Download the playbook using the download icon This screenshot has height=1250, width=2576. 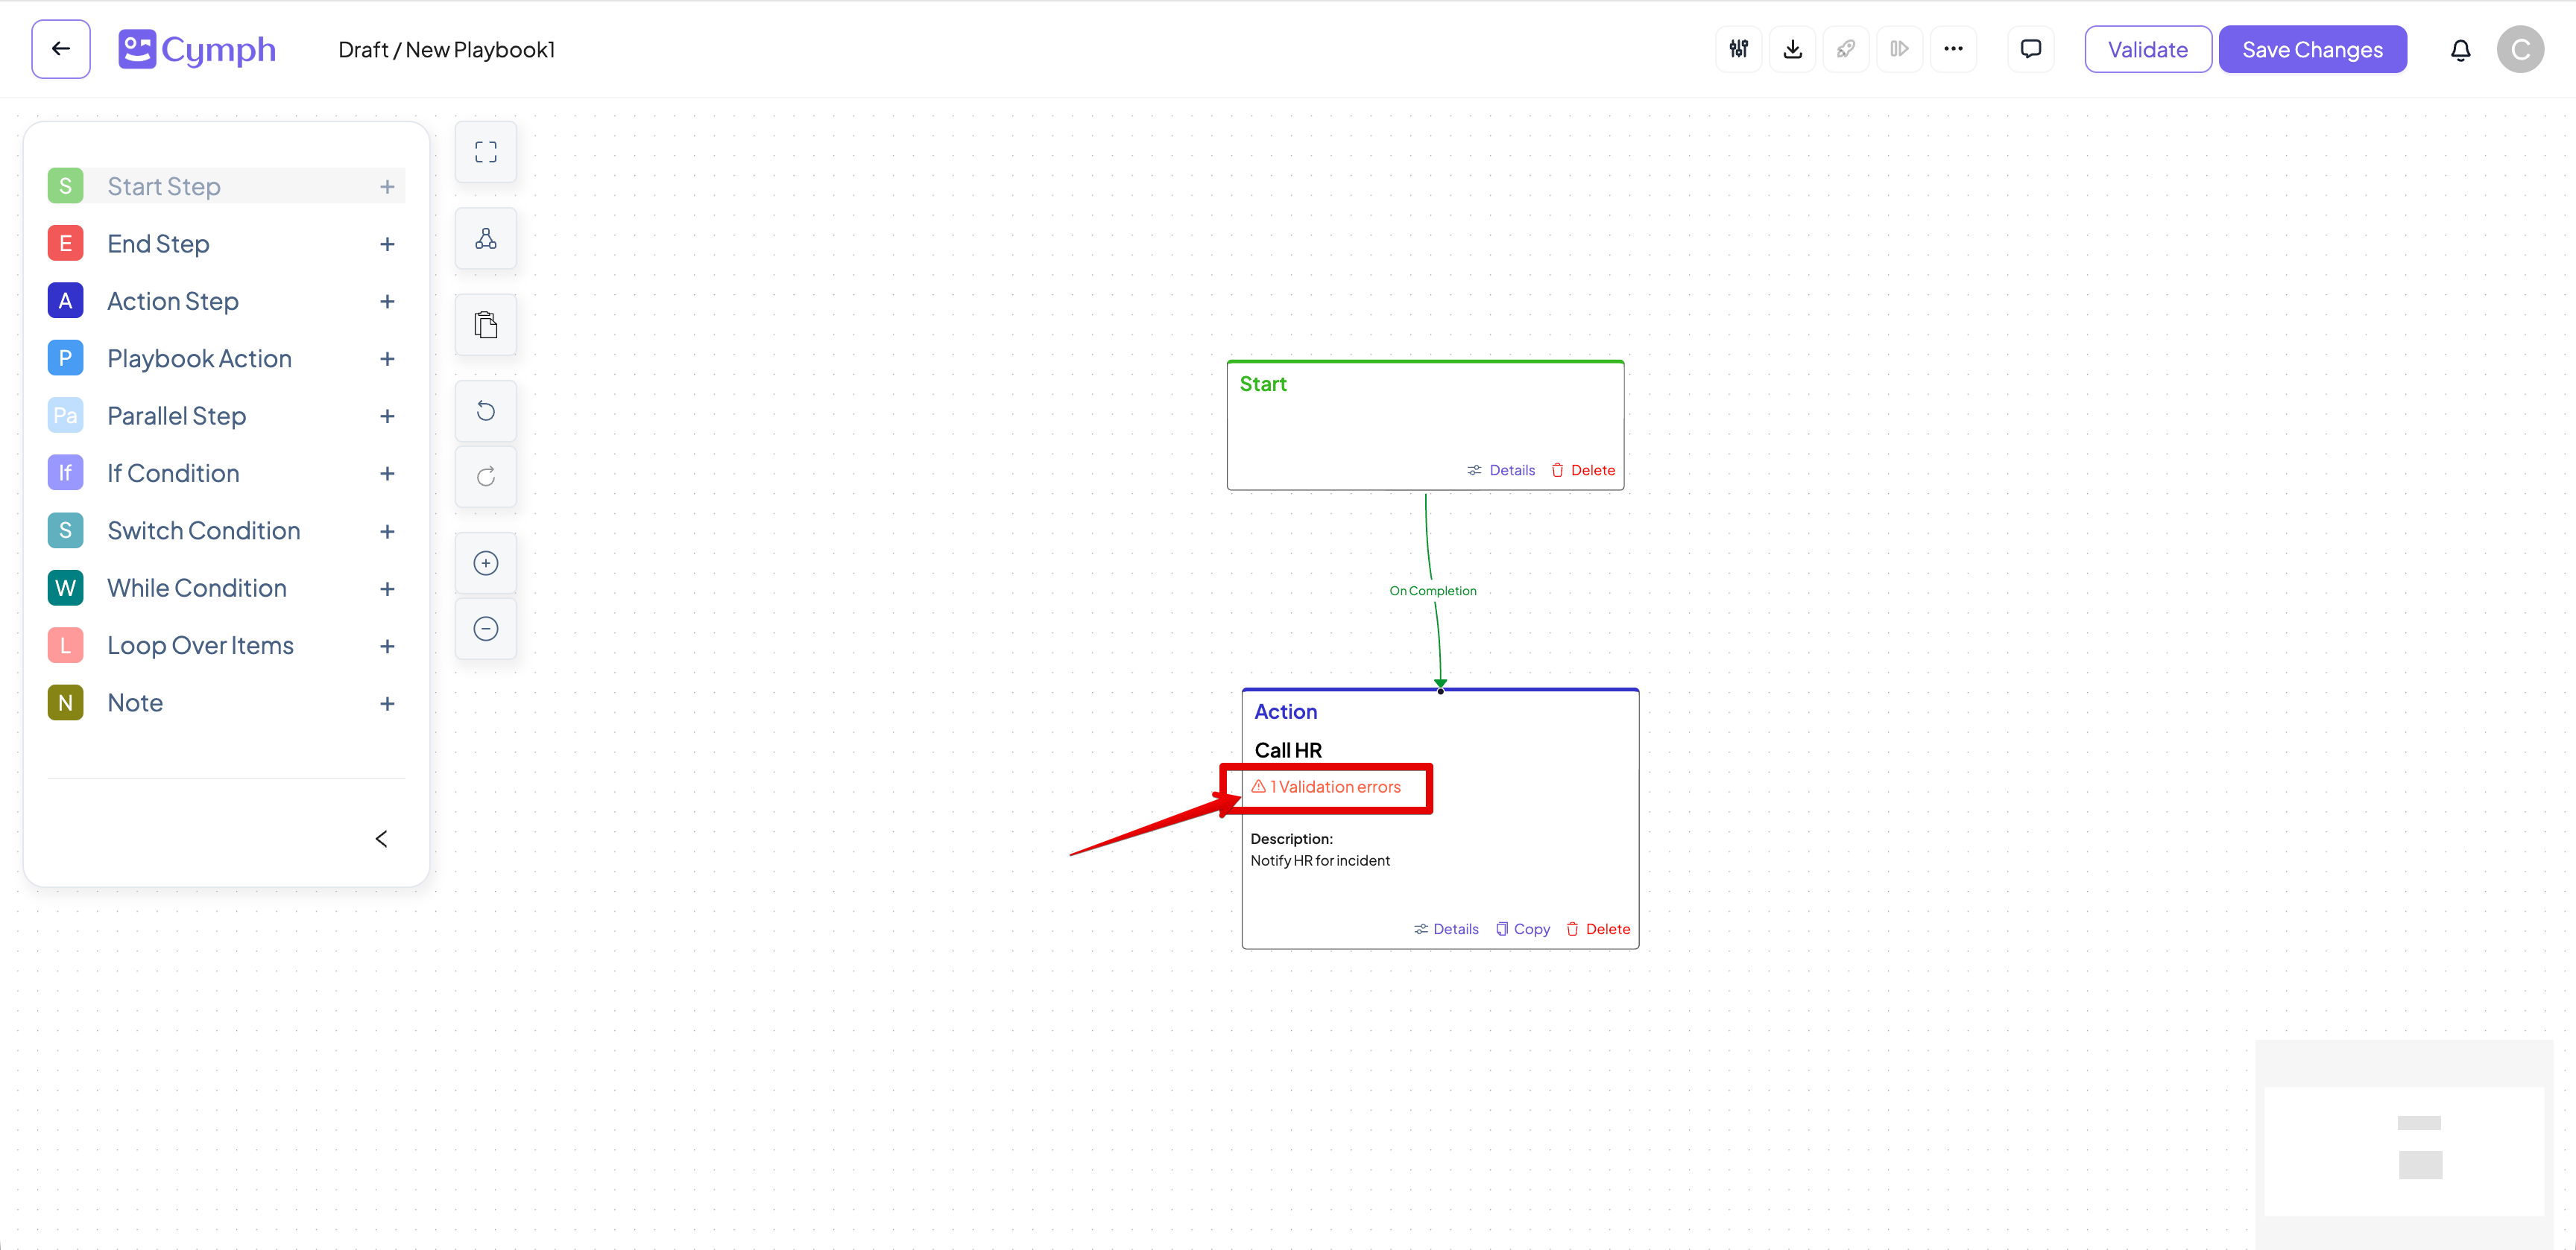tap(1792, 48)
